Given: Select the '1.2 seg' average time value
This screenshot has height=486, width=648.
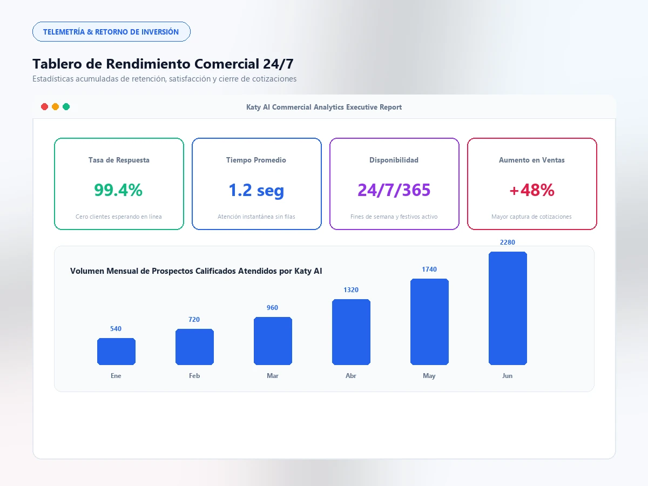Looking at the screenshot, I should coord(256,190).
